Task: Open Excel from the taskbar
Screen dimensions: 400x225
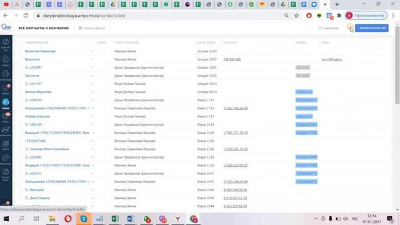Action: tap(115, 219)
